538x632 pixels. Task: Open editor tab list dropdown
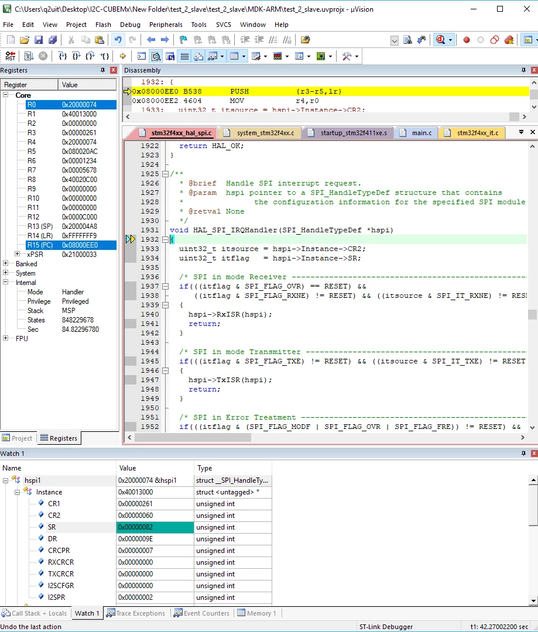pyautogui.click(x=521, y=132)
